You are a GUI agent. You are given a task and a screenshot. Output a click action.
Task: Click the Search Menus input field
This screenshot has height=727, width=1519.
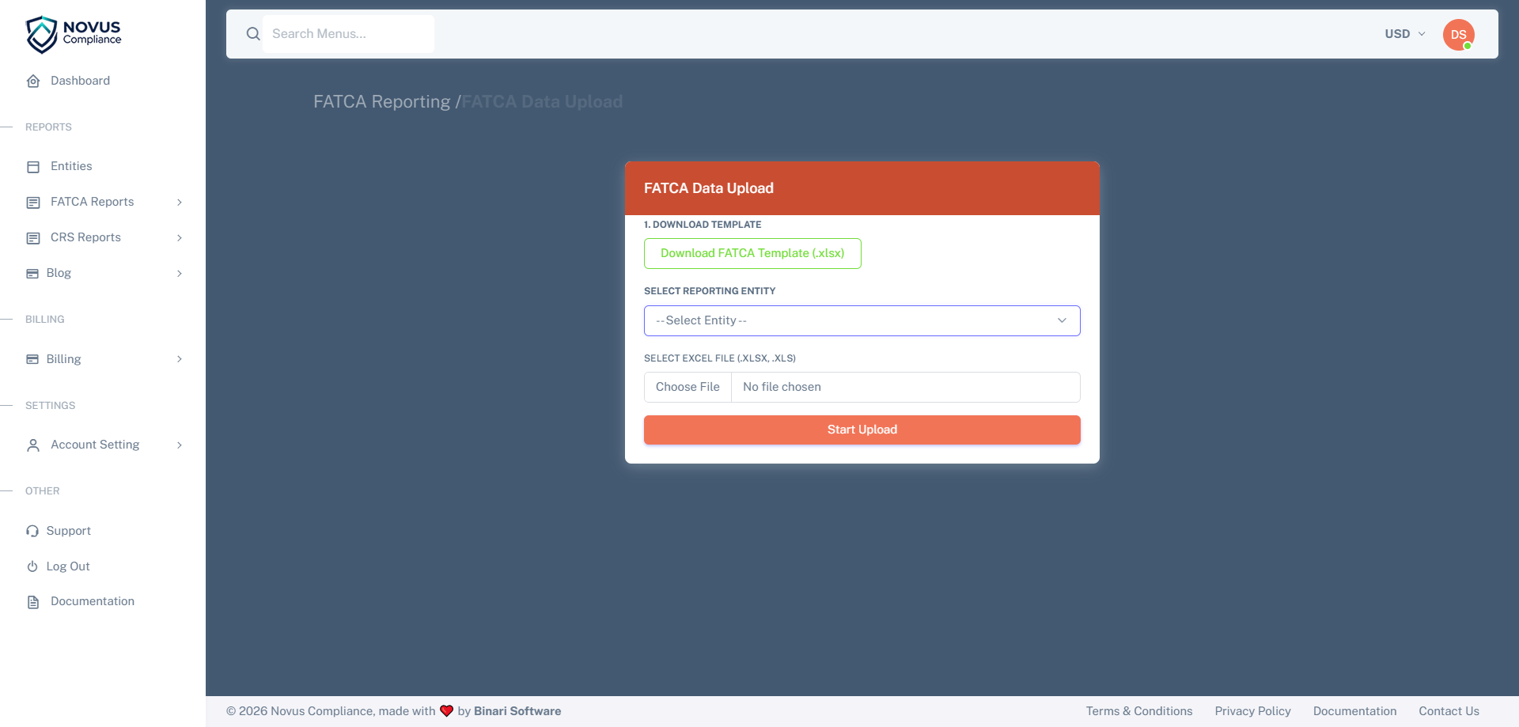coord(348,34)
